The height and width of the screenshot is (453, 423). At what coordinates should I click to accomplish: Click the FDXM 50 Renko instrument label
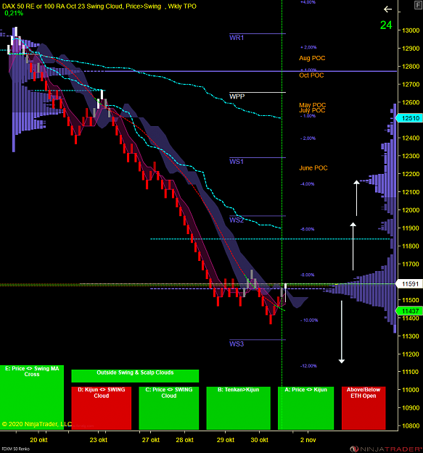coord(15,449)
